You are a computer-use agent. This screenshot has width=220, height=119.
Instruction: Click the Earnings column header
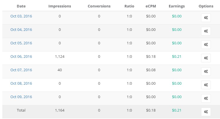tap(177, 6)
